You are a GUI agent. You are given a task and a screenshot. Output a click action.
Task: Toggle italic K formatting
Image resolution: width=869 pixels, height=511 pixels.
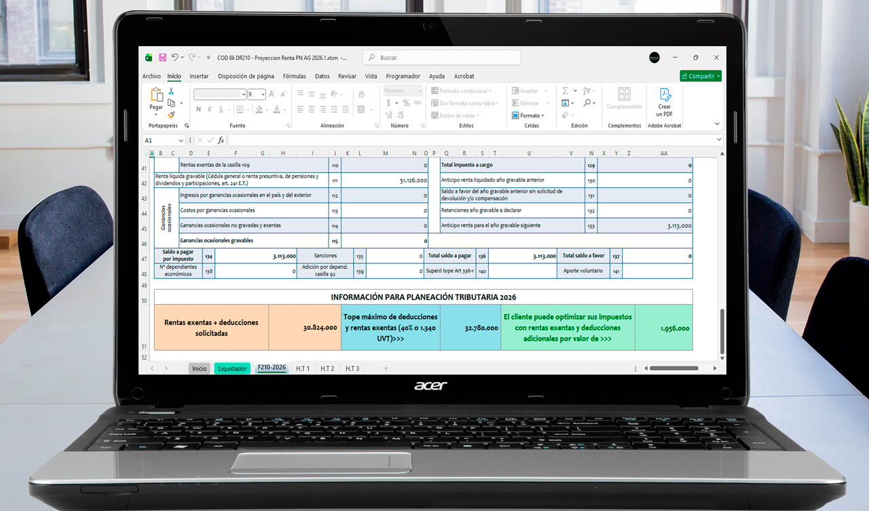coord(209,109)
